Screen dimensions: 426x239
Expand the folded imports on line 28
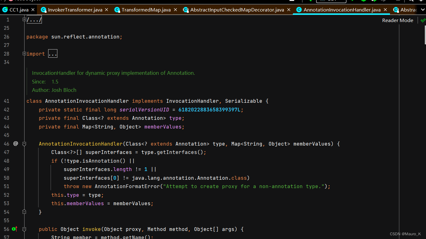(24, 54)
